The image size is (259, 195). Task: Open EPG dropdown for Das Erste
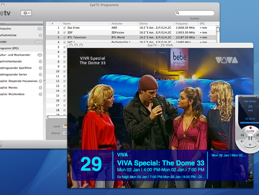201,28
